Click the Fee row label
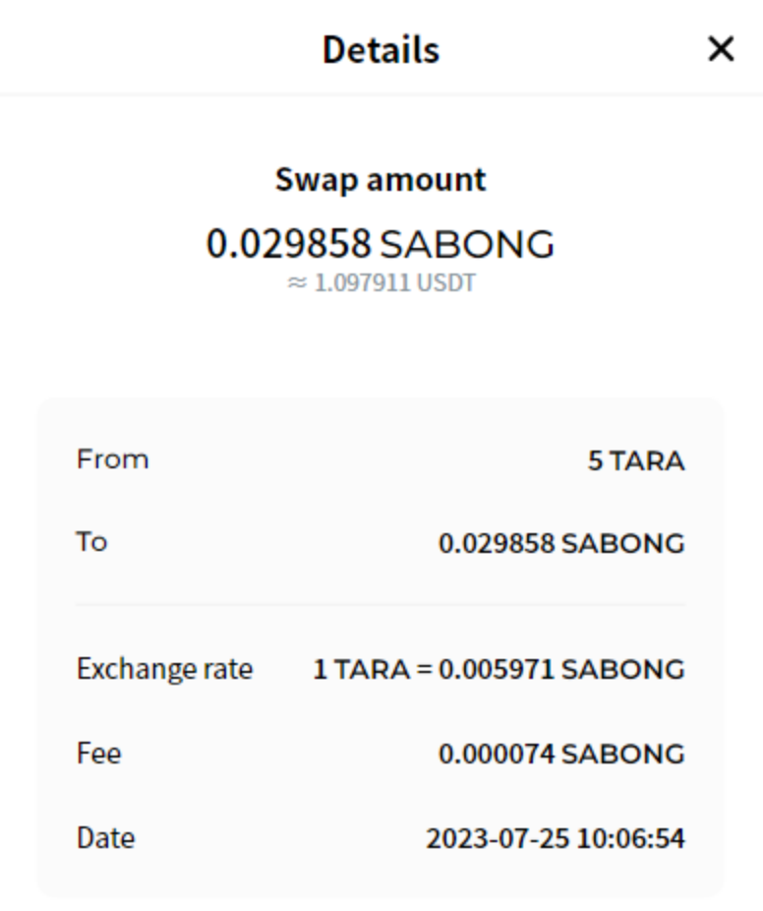 coord(98,754)
